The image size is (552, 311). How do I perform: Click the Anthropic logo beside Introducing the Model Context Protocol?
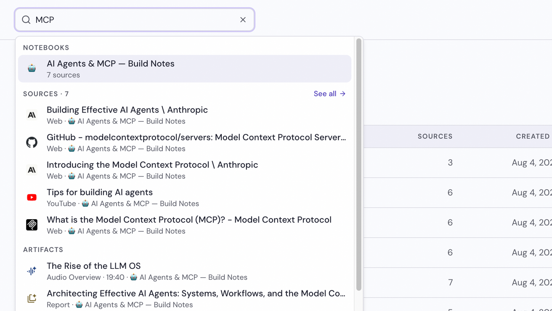pos(32,170)
